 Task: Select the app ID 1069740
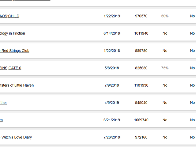(141, 120)
